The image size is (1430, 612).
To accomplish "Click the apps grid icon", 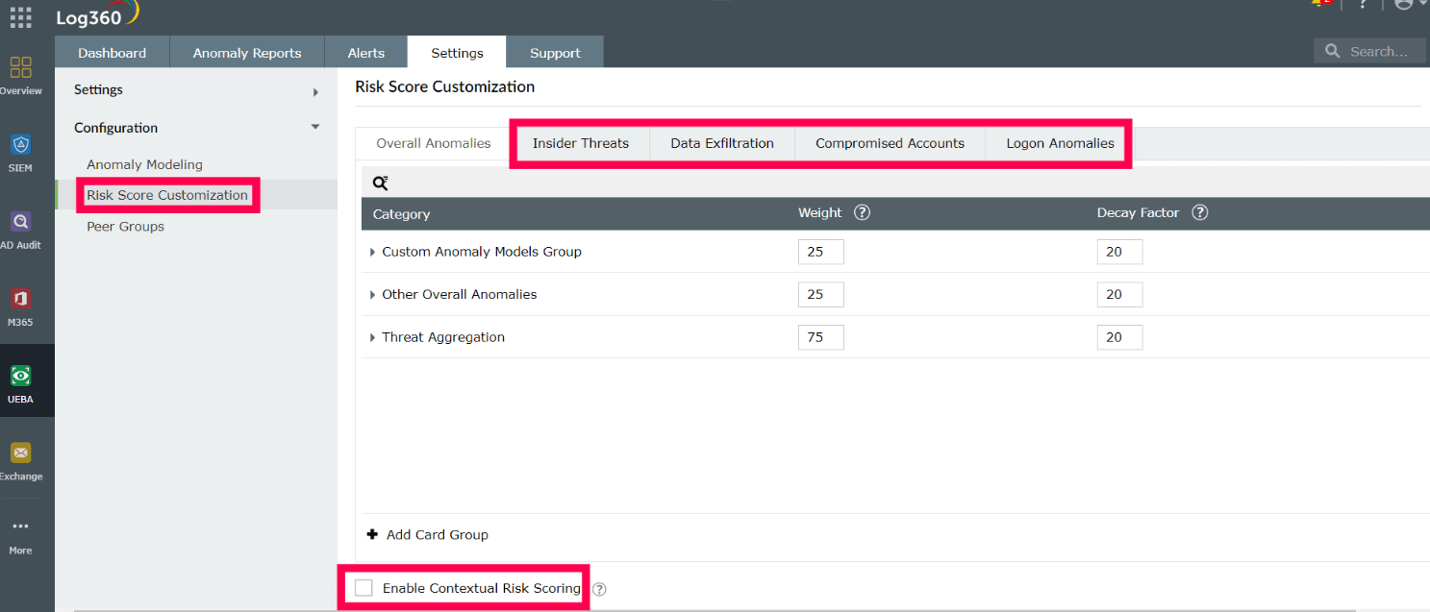I will click(20, 16).
